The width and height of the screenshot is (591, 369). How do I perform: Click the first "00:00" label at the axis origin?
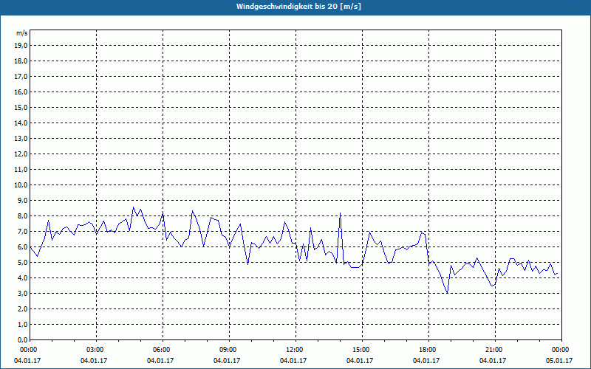point(30,350)
